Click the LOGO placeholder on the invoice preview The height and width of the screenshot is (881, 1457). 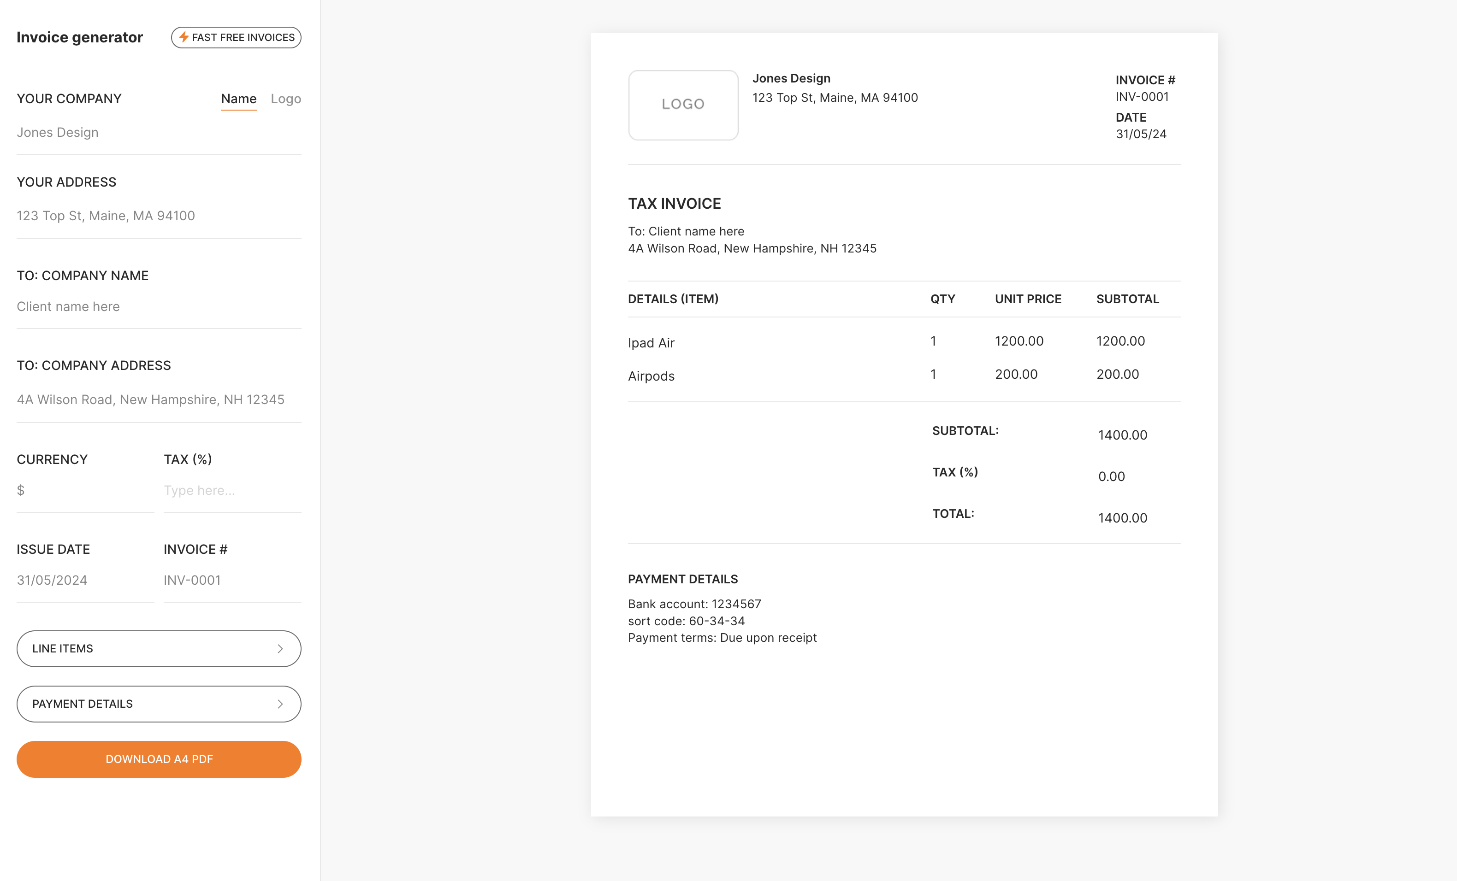click(x=683, y=105)
